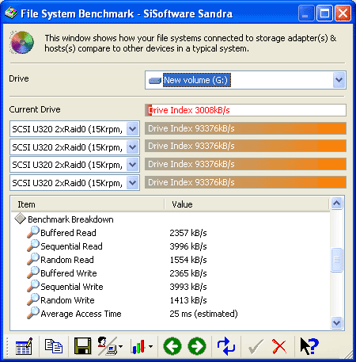Copy results using the copy pages icon
This screenshot has width=356, height=362.
point(54,346)
